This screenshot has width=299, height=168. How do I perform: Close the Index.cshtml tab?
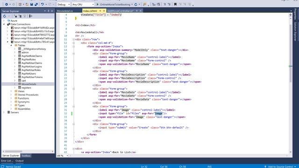[x=104, y=11]
